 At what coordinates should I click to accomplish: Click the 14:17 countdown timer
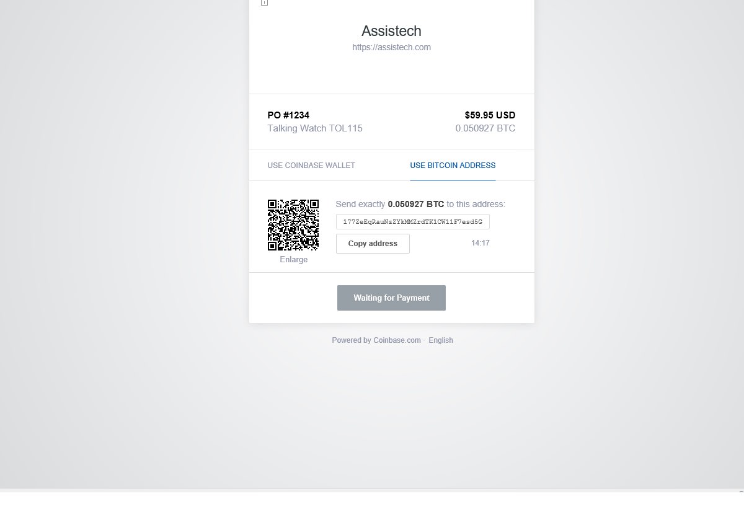[x=480, y=243]
